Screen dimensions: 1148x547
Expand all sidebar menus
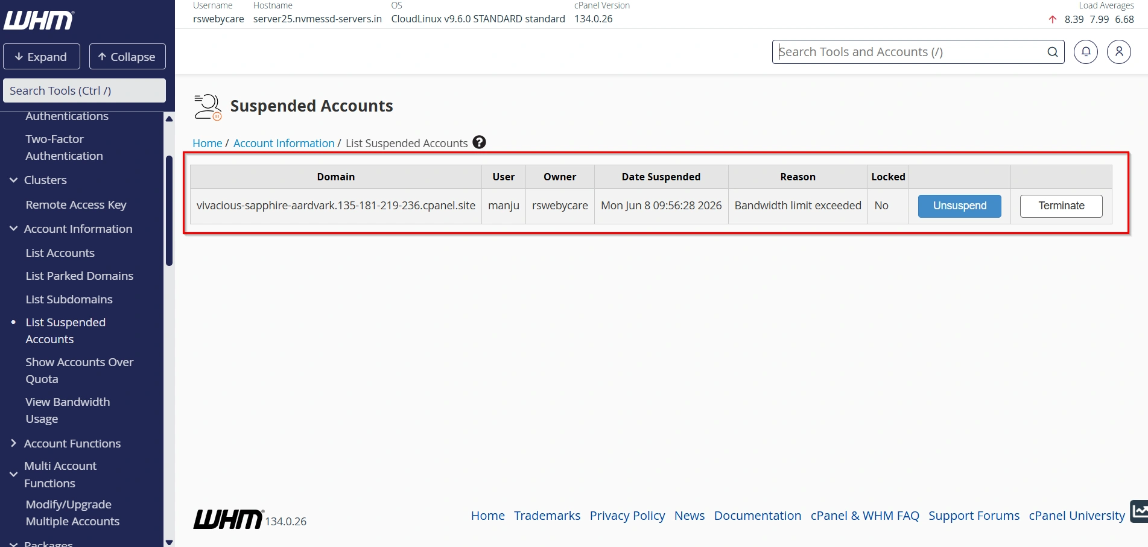tap(42, 57)
